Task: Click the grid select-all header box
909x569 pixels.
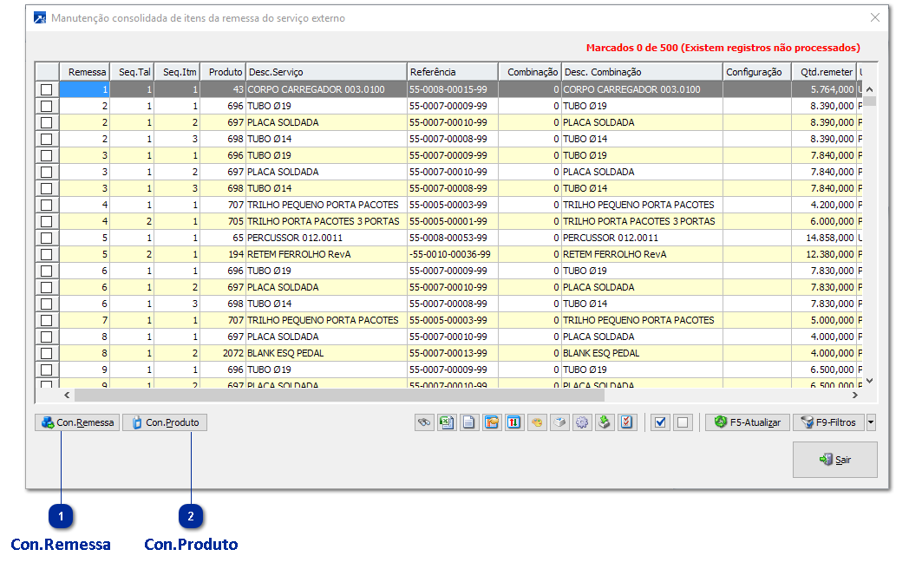Action: tap(47, 72)
